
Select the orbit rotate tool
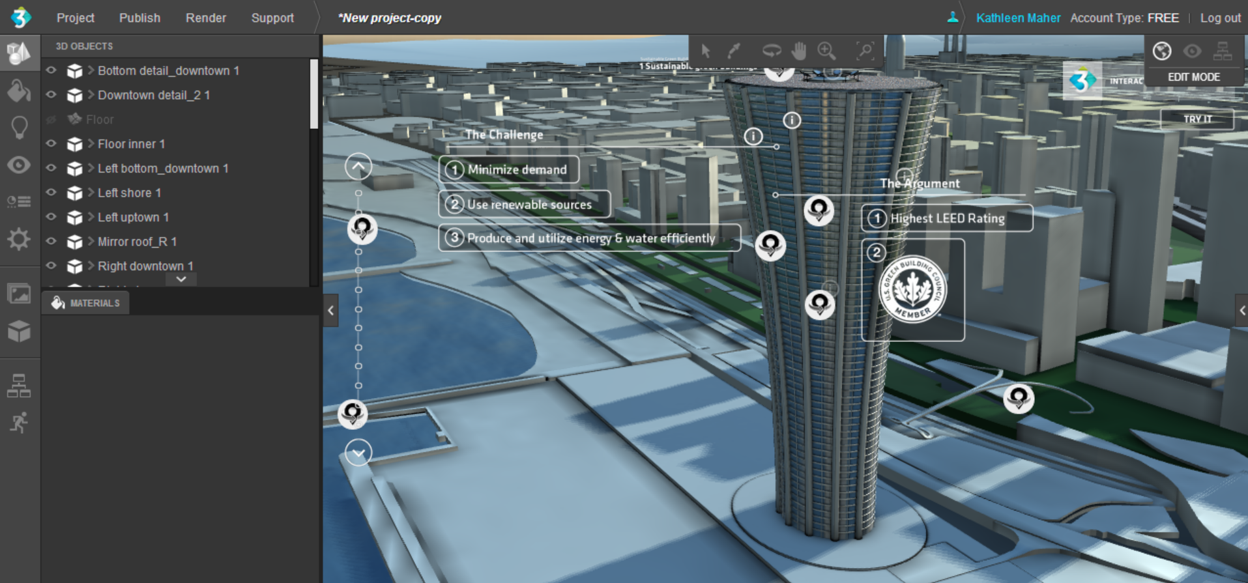point(772,51)
